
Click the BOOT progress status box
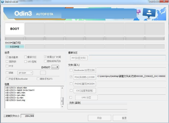pyautogui.click(x=15, y=29)
